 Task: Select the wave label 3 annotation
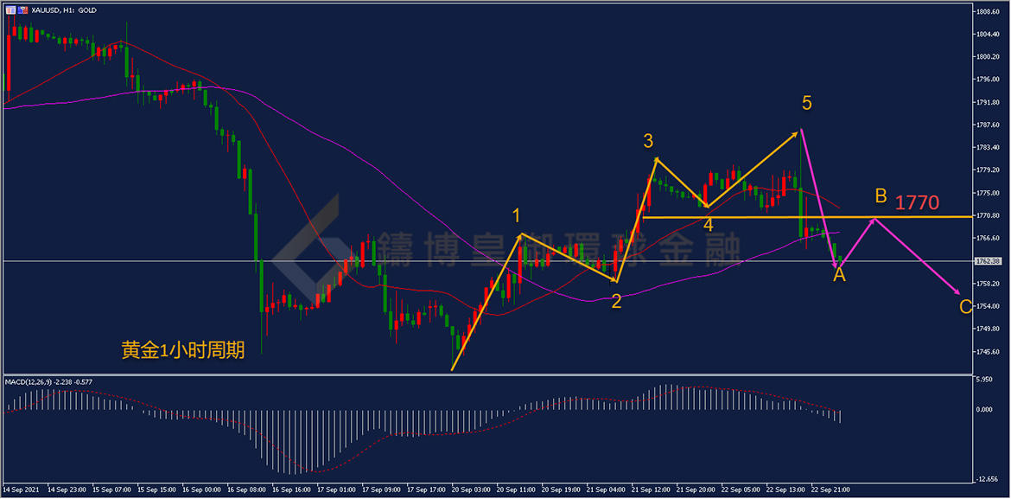click(647, 140)
